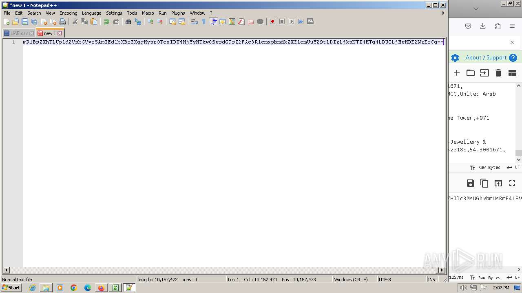Click the INS mode status indicator
The height and width of the screenshot is (293, 522).
[x=431, y=280]
